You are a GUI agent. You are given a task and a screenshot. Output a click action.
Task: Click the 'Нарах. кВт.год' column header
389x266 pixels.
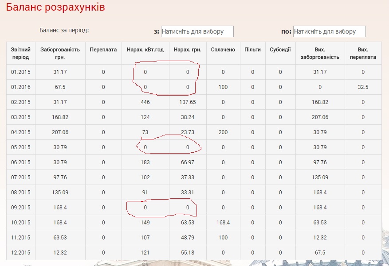[145, 50]
